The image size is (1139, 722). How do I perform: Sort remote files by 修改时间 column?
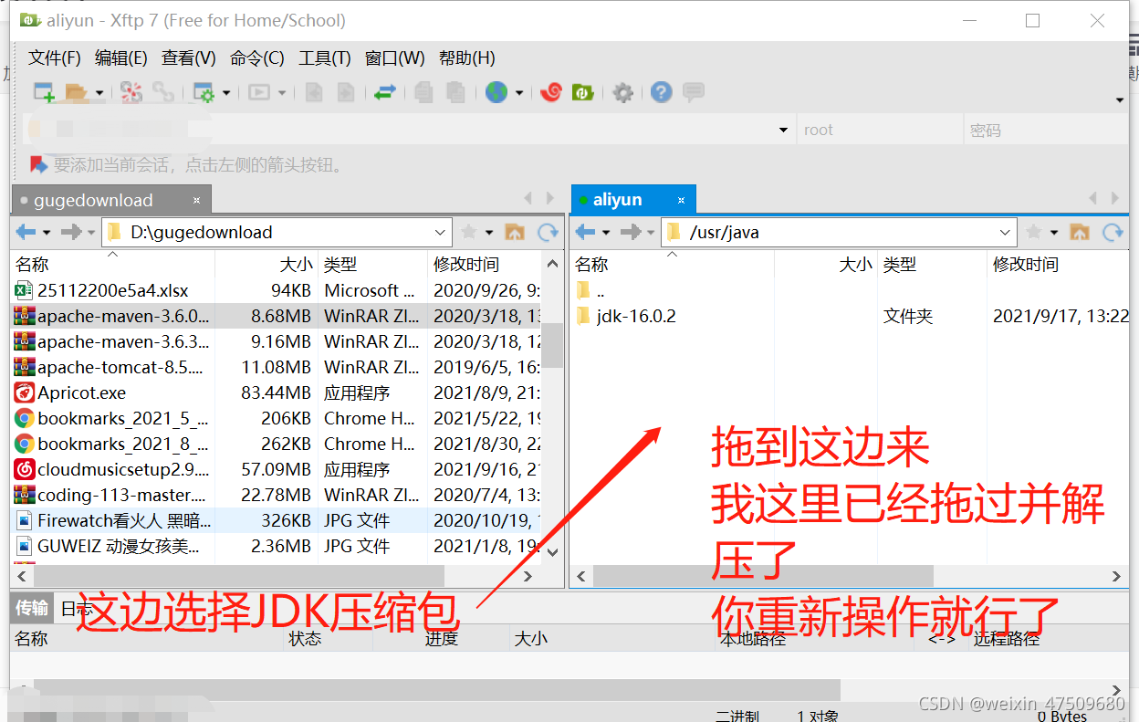pos(1060,265)
